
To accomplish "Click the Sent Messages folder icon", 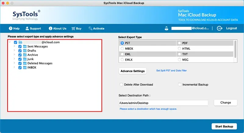I will point(25,46).
